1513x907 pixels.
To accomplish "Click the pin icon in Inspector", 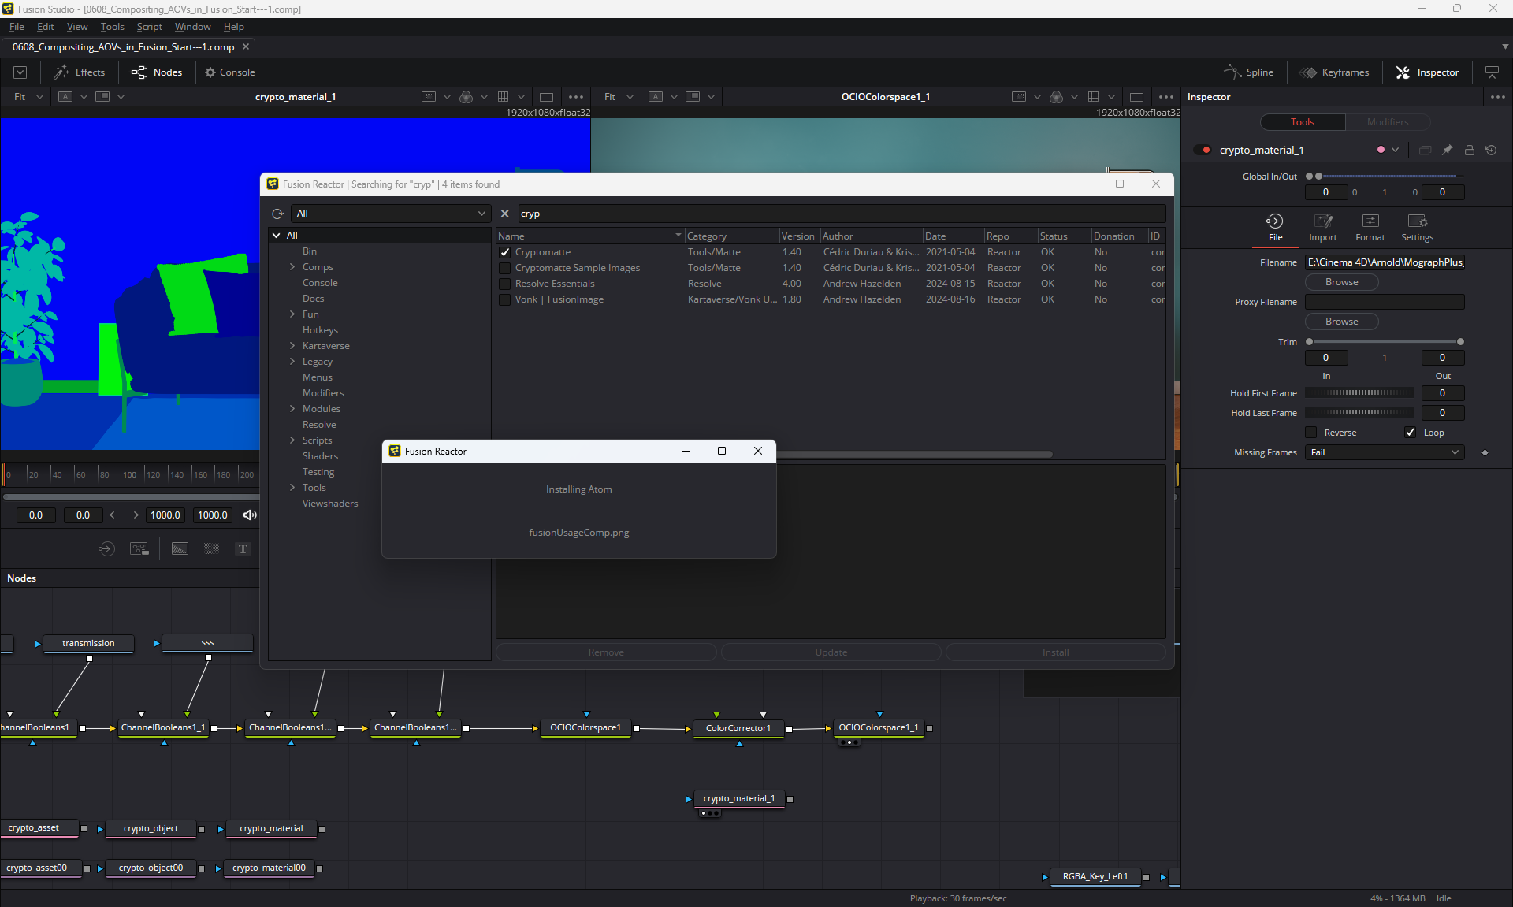I will [1447, 150].
